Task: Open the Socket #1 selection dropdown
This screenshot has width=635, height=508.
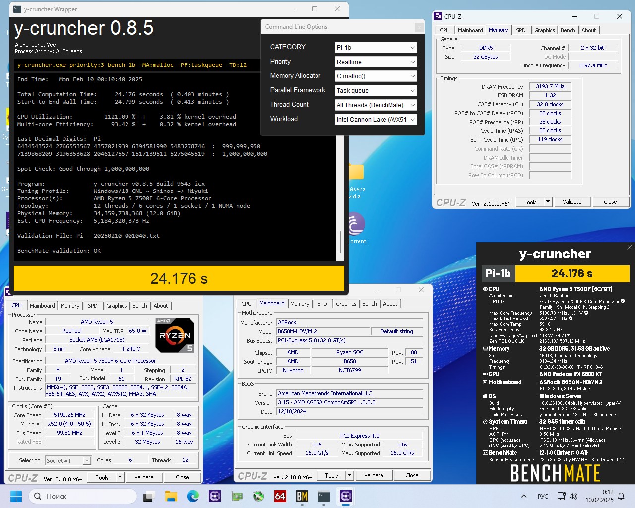Action: coord(68,460)
